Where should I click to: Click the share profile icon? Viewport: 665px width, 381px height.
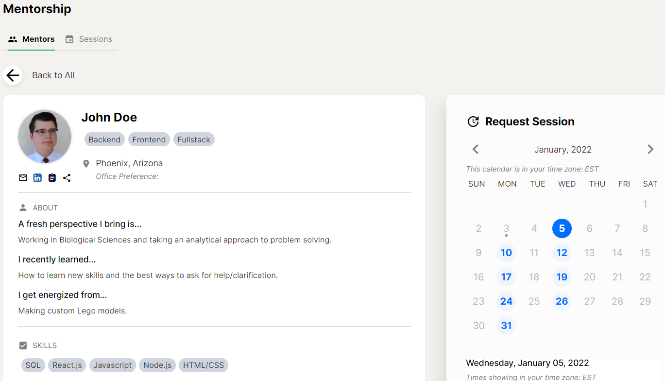click(67, 178)
